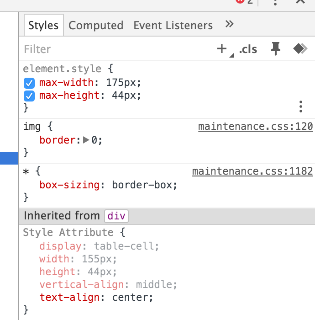Open the Computed tab

(96, 26)
